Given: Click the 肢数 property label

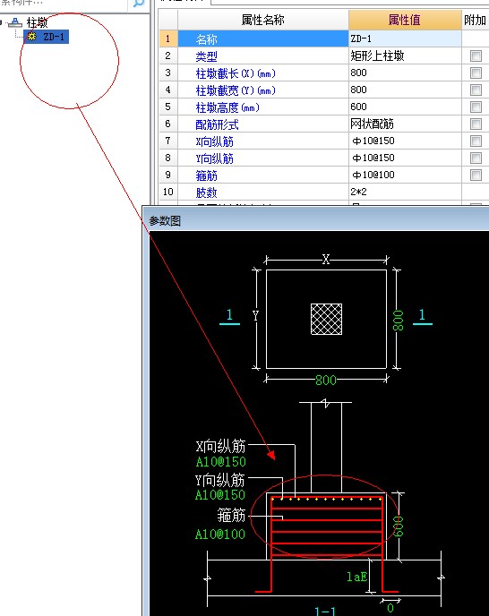Looking at the screenshot, I should point(206,192).
